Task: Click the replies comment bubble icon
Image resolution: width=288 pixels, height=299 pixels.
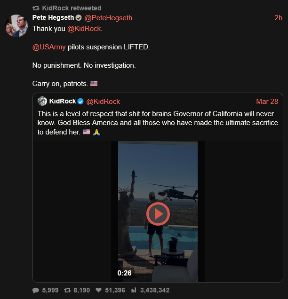Action: pos(36,290)
